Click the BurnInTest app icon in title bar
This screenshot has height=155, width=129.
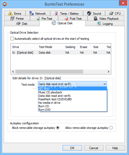pyautogui.click(x=5, y=4)
